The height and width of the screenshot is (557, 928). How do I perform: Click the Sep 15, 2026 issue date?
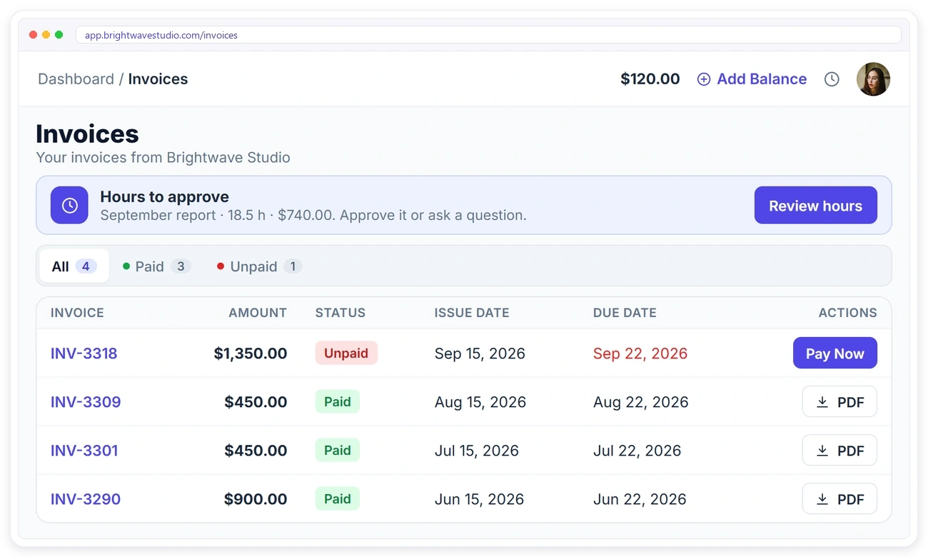(480, 353)
